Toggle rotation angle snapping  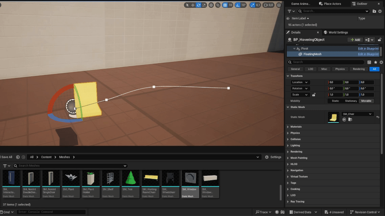tap(238, 5)
